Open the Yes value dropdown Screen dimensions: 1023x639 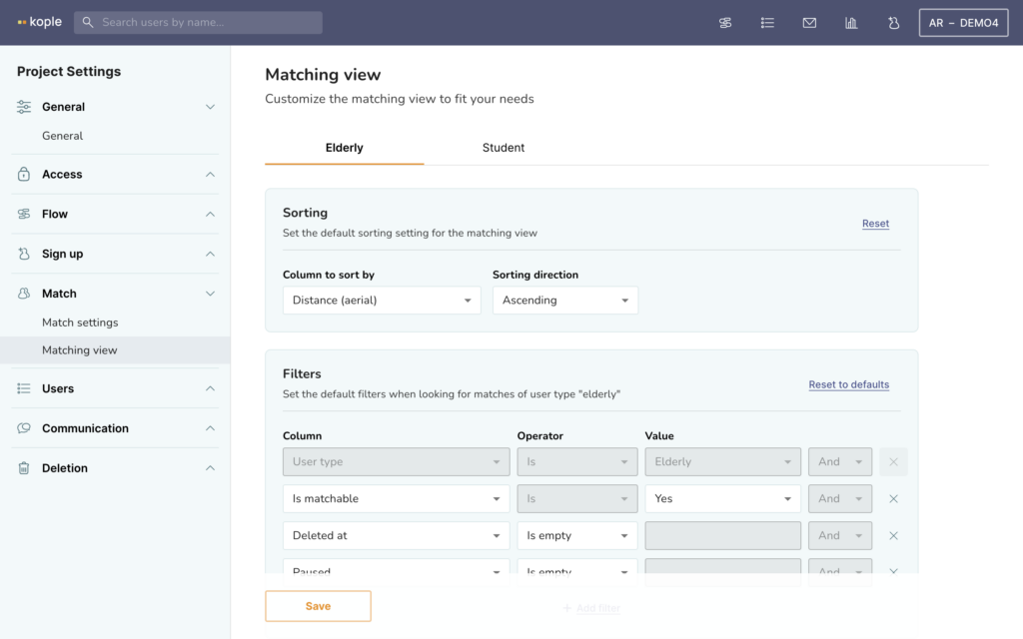[723, 499]
